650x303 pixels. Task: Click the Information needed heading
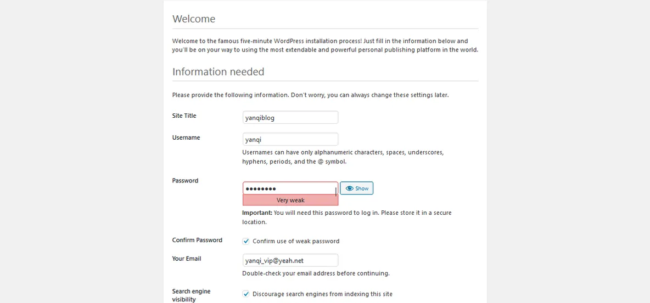click(218, 72)
